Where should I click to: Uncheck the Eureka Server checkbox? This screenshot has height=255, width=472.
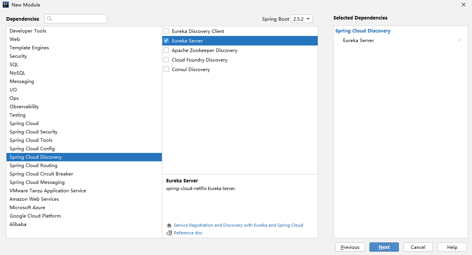tap(166, 41)
